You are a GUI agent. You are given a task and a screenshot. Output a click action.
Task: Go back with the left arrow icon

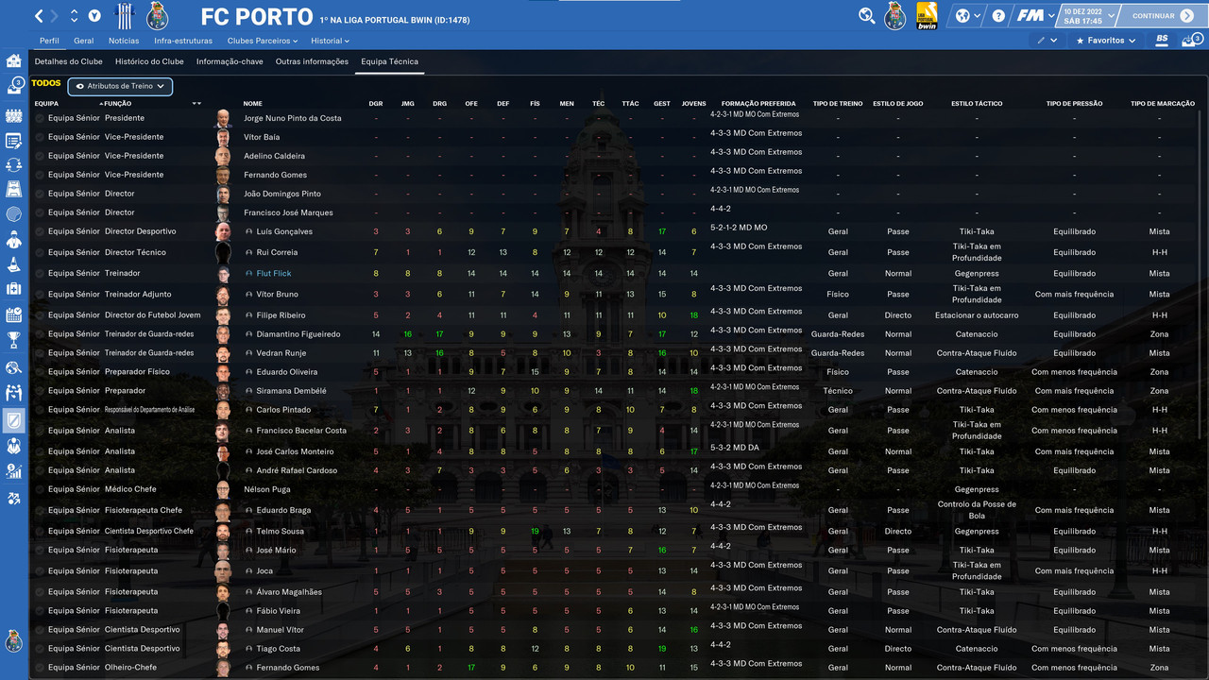coord(39,16)
